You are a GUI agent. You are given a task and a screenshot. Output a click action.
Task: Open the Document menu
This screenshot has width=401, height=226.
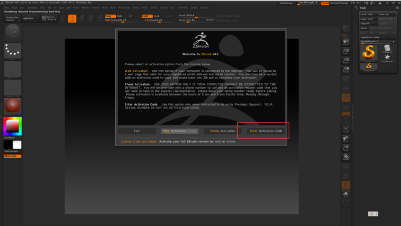[x=33, y=8]
